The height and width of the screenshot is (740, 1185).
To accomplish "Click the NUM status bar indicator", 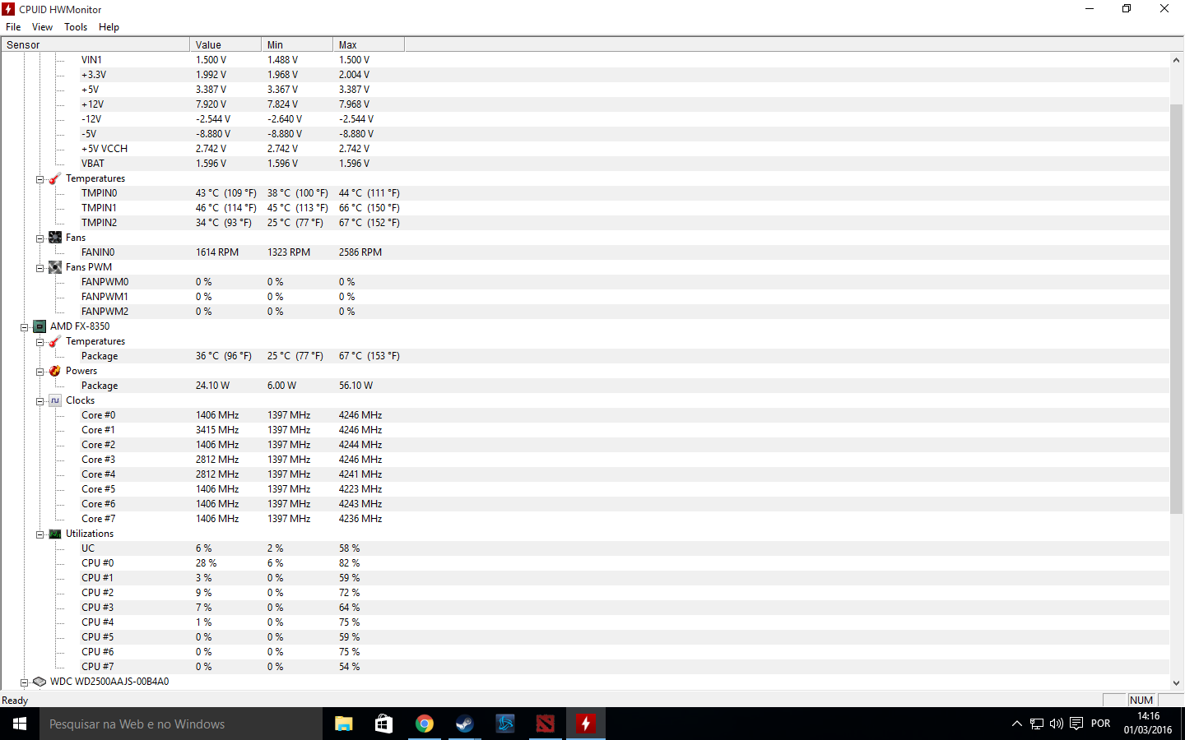I will pyautogui.click(x=1141, y=701).
